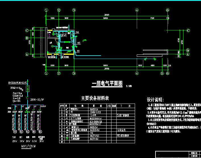Click the Pe=12kw parameter text
The image size is (201, 158).
[17, 93]
